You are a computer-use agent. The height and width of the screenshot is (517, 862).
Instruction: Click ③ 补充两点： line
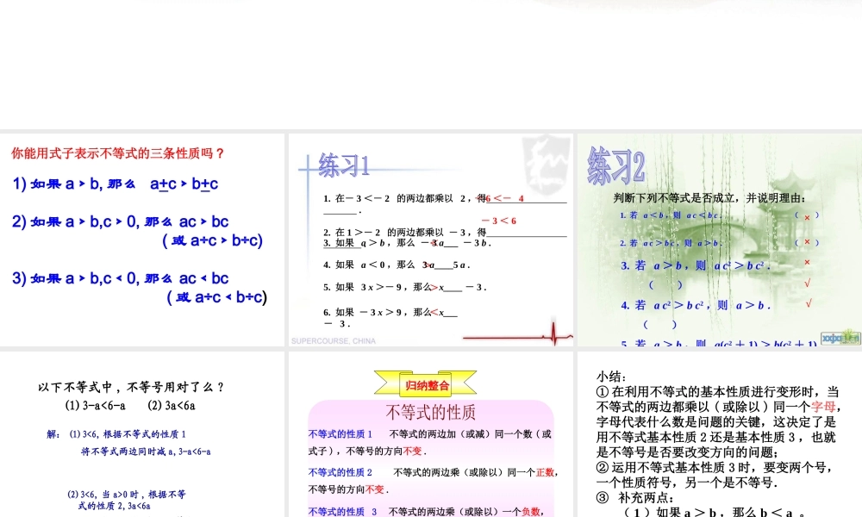pyautogui.click(x=635, y=498)
